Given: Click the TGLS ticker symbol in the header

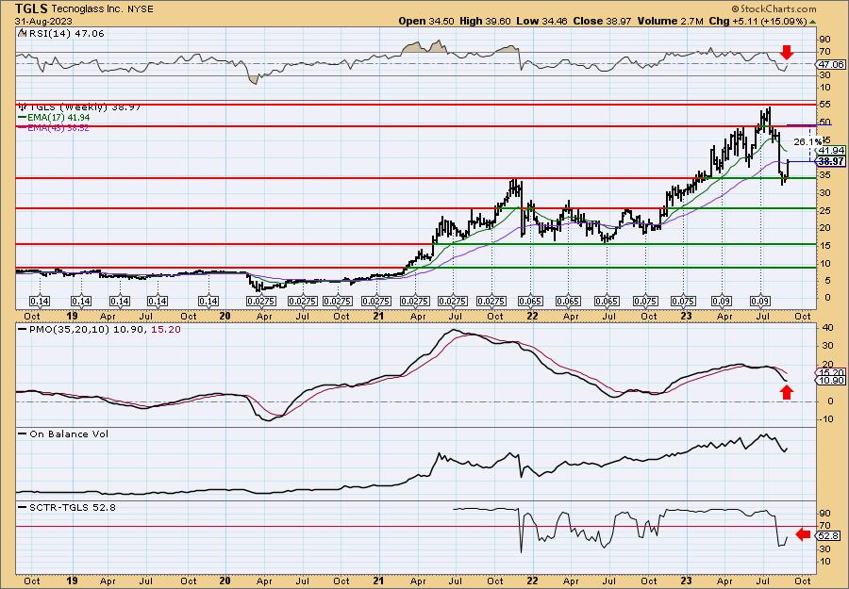Looking at the screenshot, I should coord(32,8).
